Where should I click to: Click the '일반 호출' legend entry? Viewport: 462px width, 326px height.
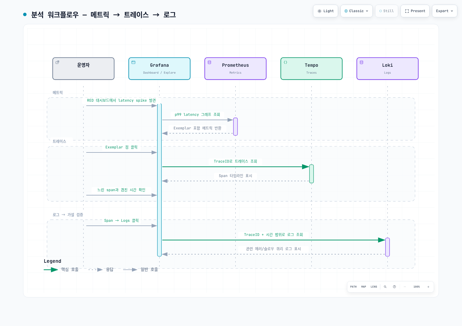(140, 270)
